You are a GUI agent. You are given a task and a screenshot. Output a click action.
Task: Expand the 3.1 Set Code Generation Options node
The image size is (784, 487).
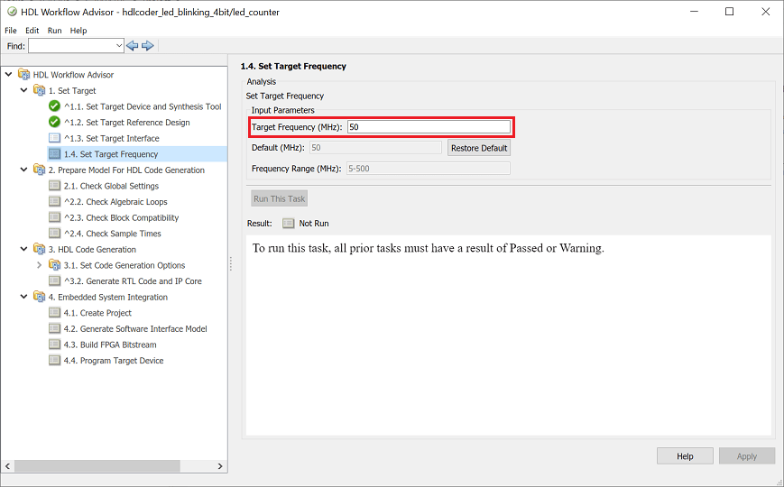pyautogui.click(x=39, y=265)
